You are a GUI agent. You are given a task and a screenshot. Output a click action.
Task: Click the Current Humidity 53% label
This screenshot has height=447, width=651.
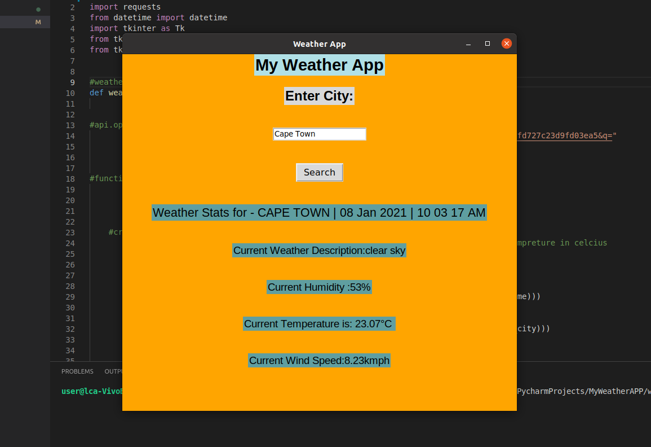(319, 287)
